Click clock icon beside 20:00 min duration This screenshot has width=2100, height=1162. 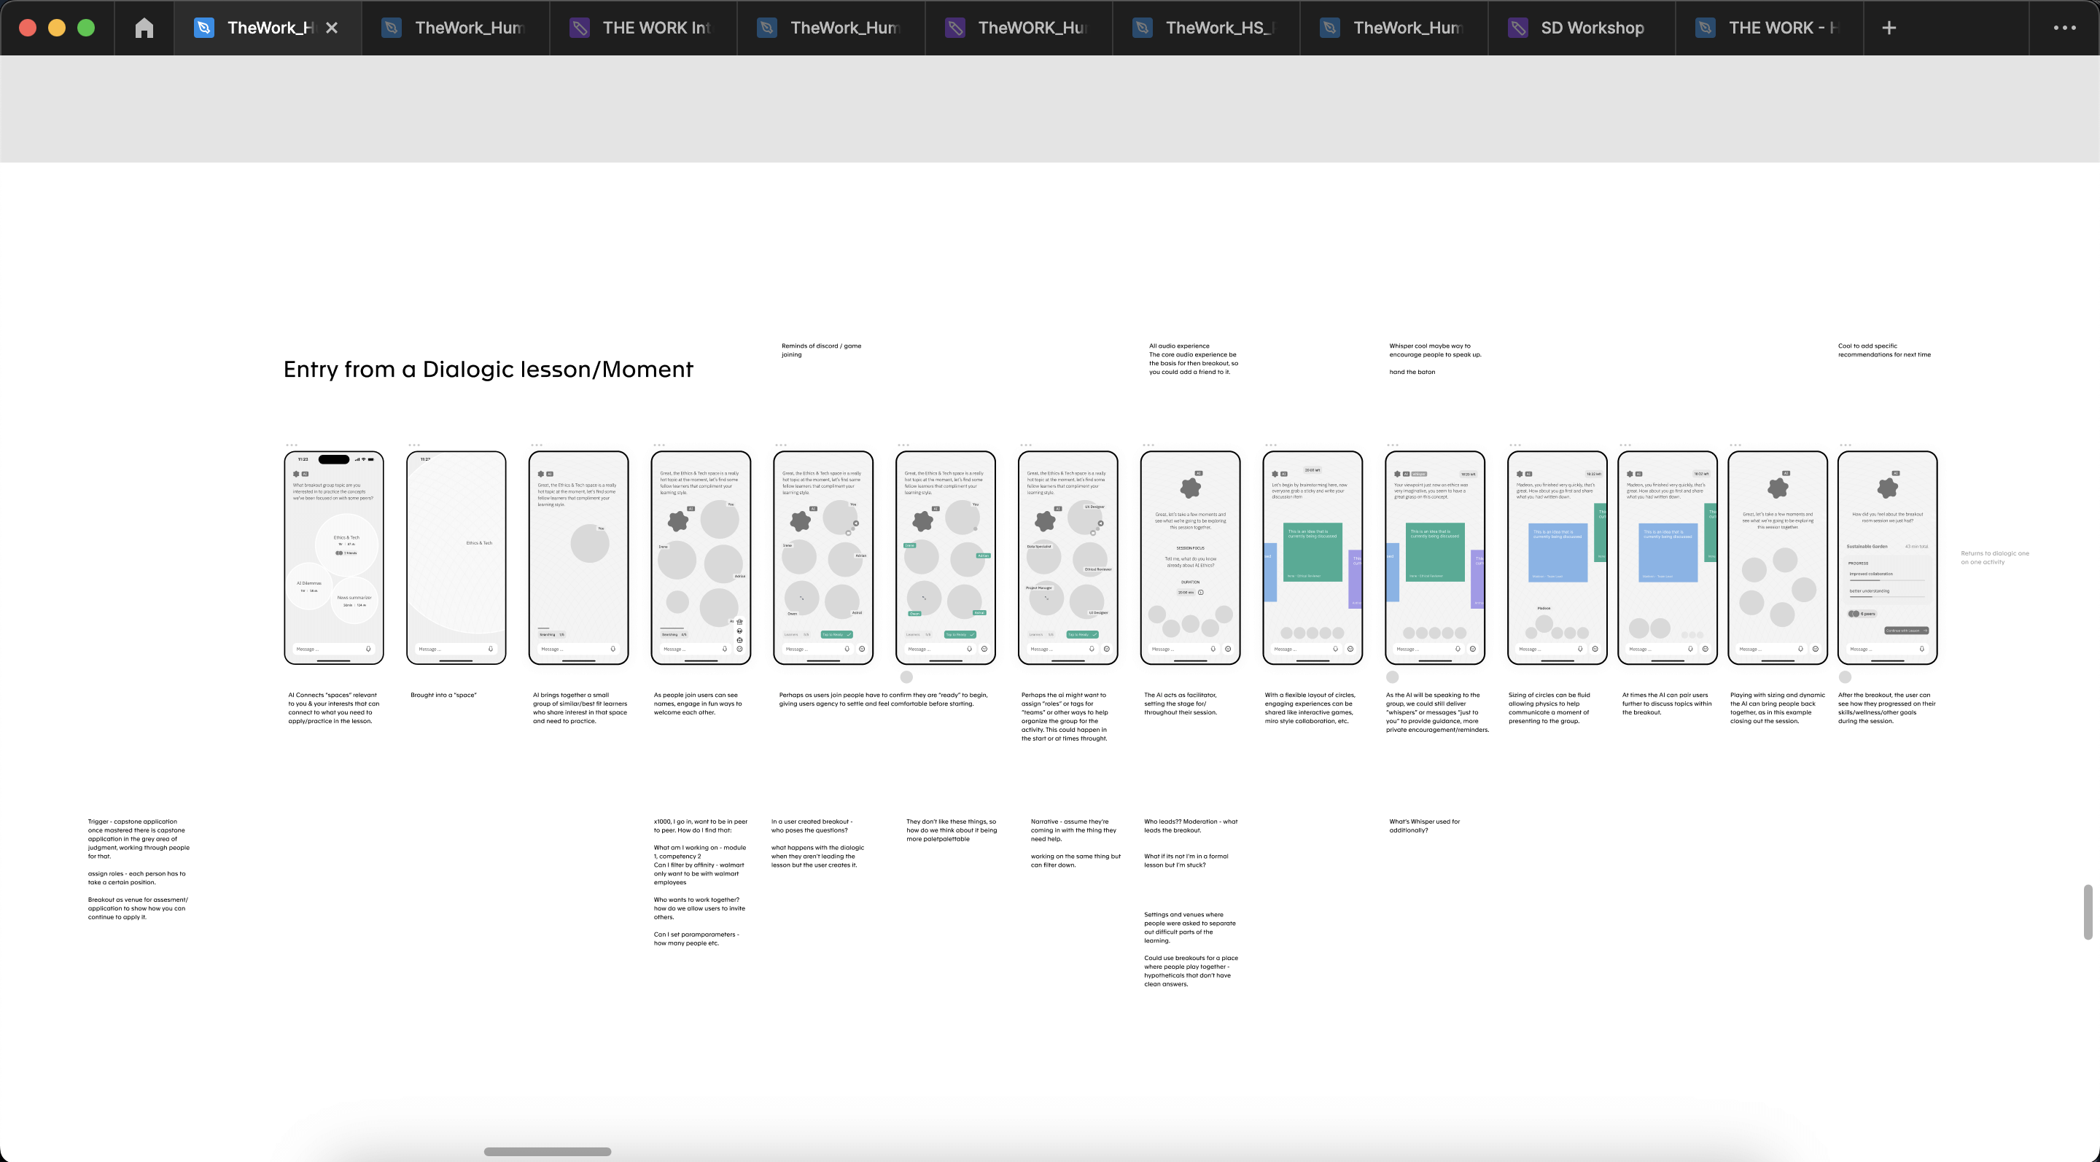(1201, 593)
